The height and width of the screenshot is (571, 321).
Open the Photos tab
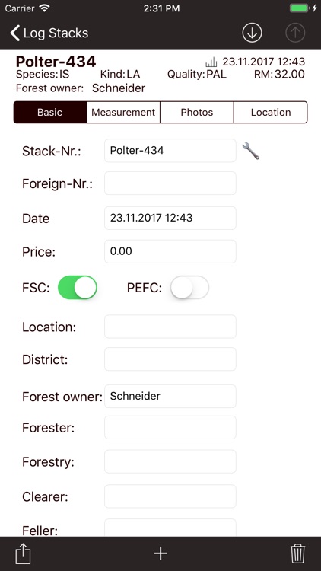(x=197, y=112)
